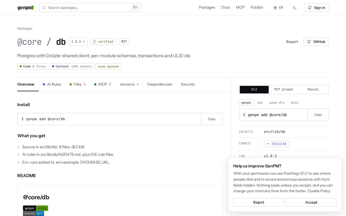Viewport: 346px width, 216px height.
Task: Choose the bunx runner option
Action: click(x=295, y=103)
